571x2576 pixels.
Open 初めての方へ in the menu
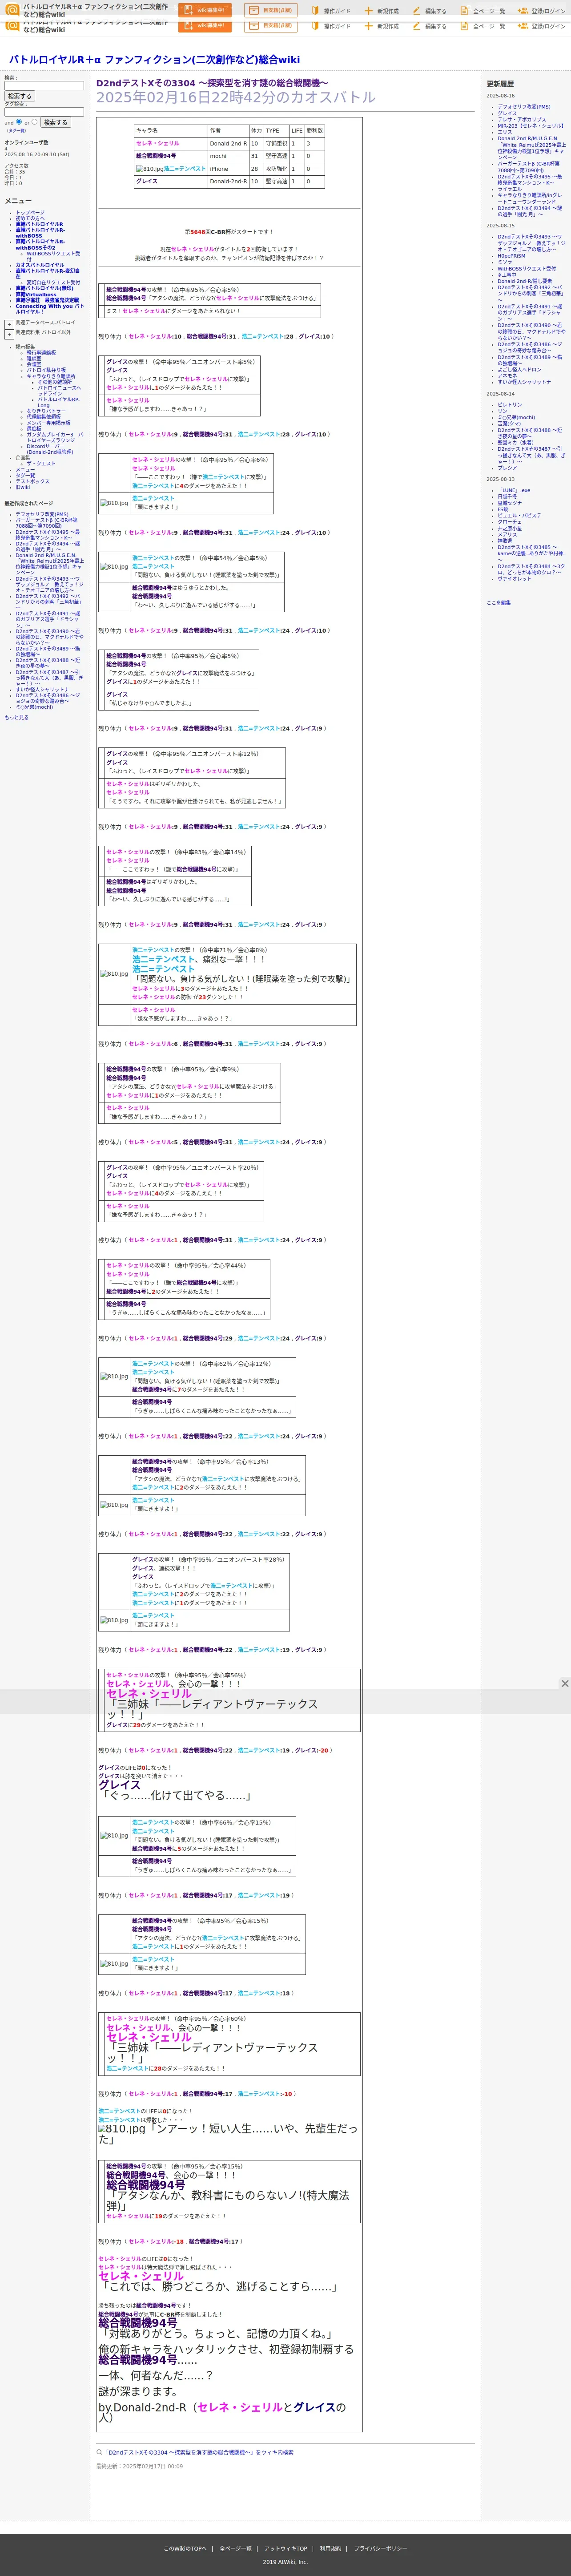(x=29, y=218)
